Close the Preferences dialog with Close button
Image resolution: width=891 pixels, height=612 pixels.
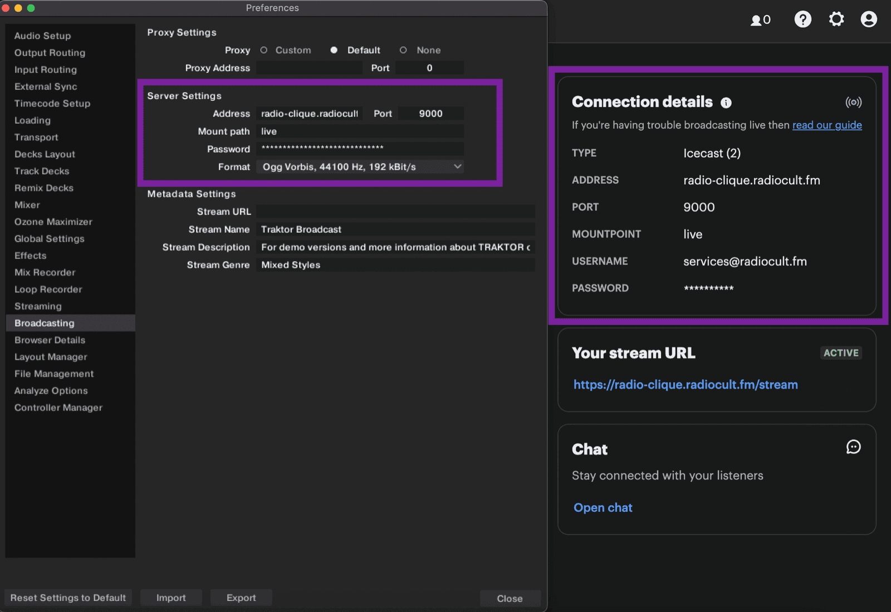pos(510,598)
